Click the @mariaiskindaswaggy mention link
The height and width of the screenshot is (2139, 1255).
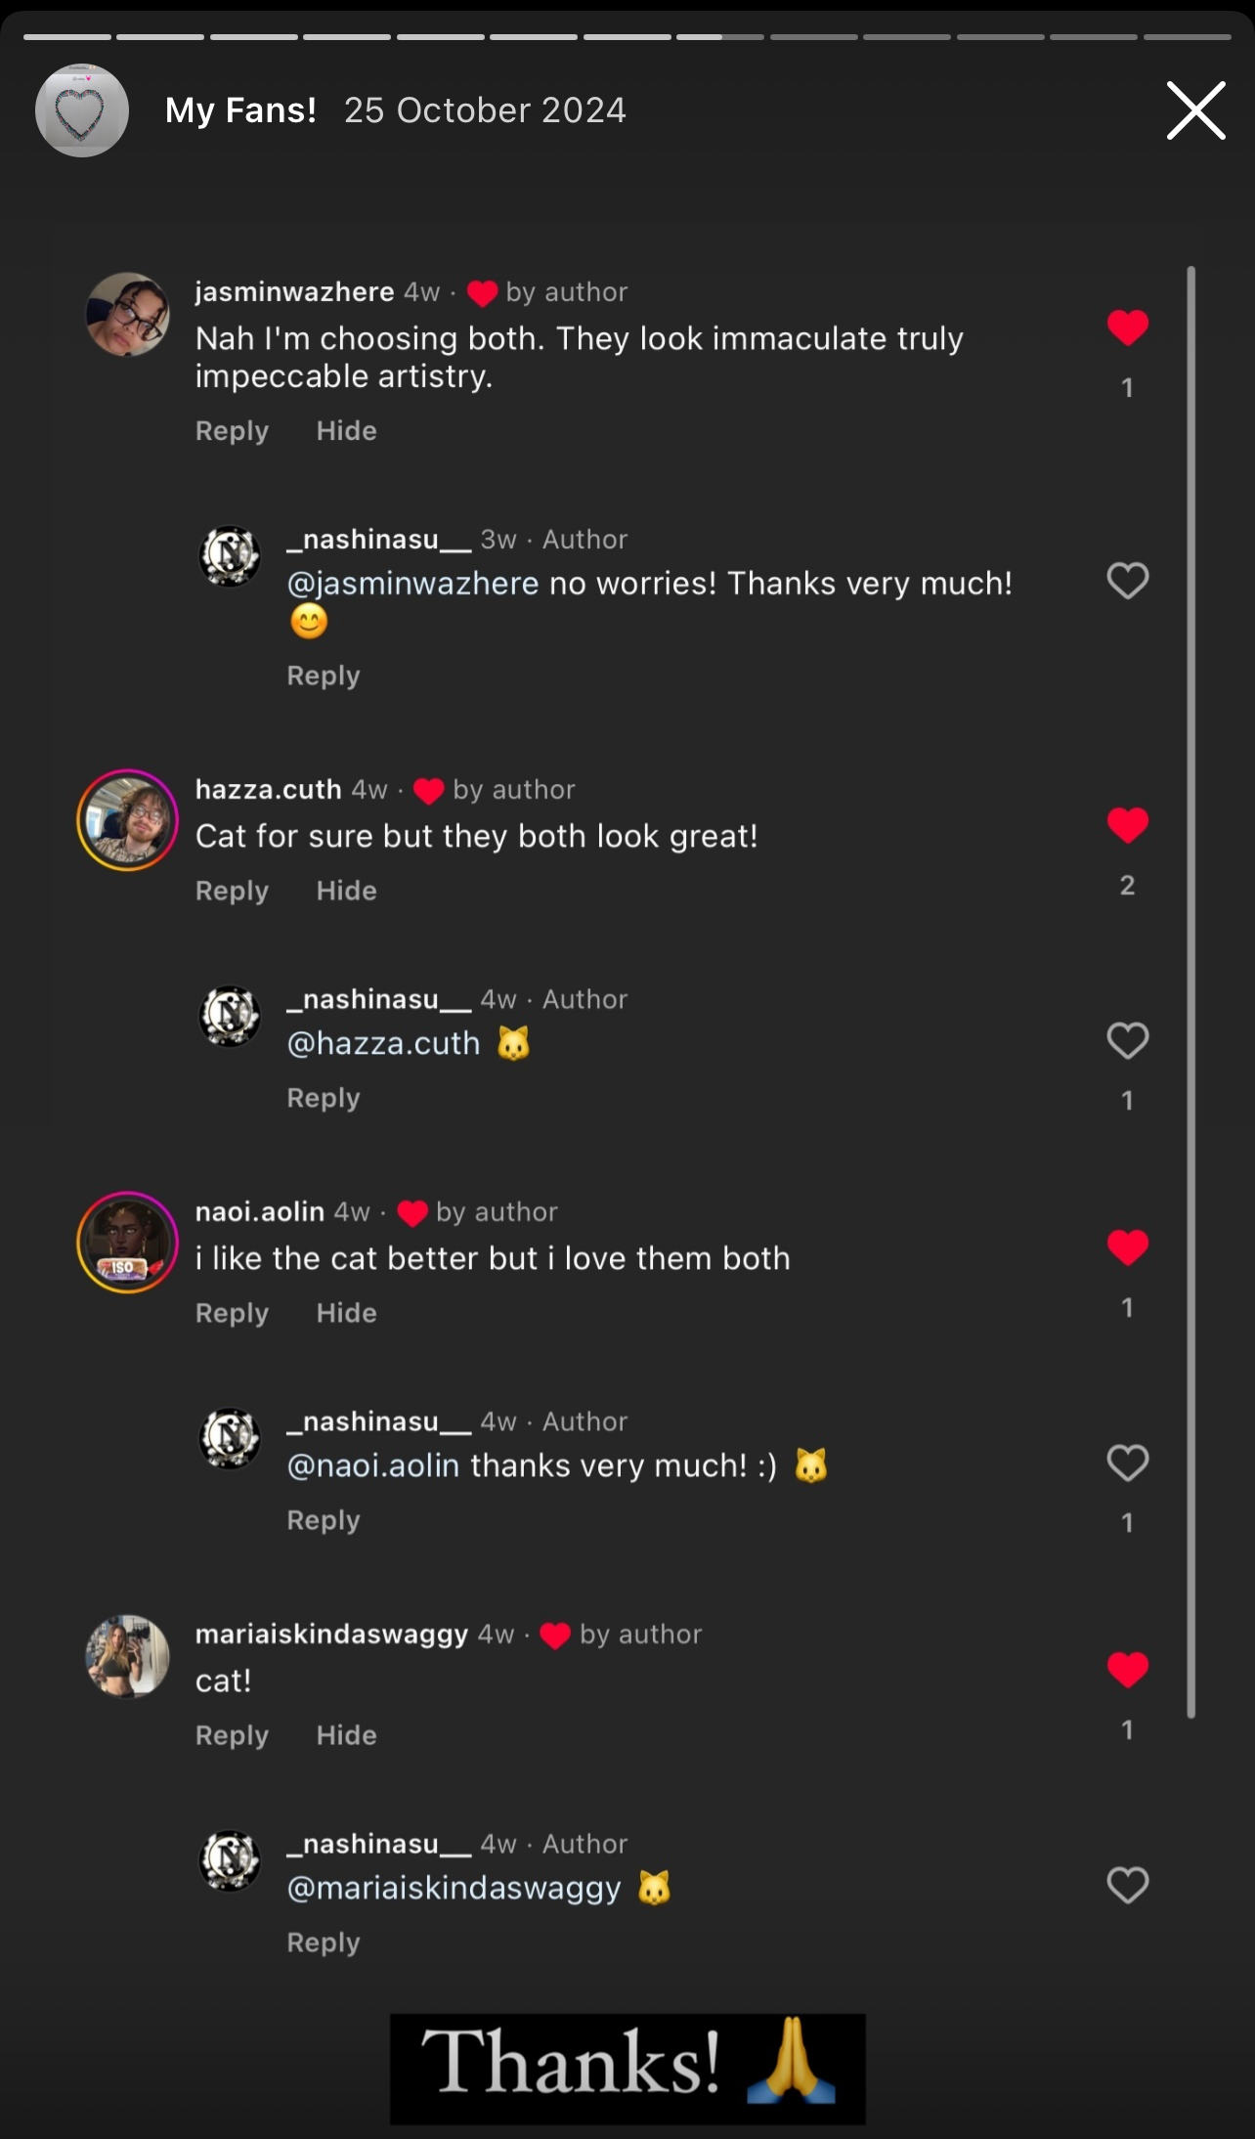click(x=454, y=1888)
